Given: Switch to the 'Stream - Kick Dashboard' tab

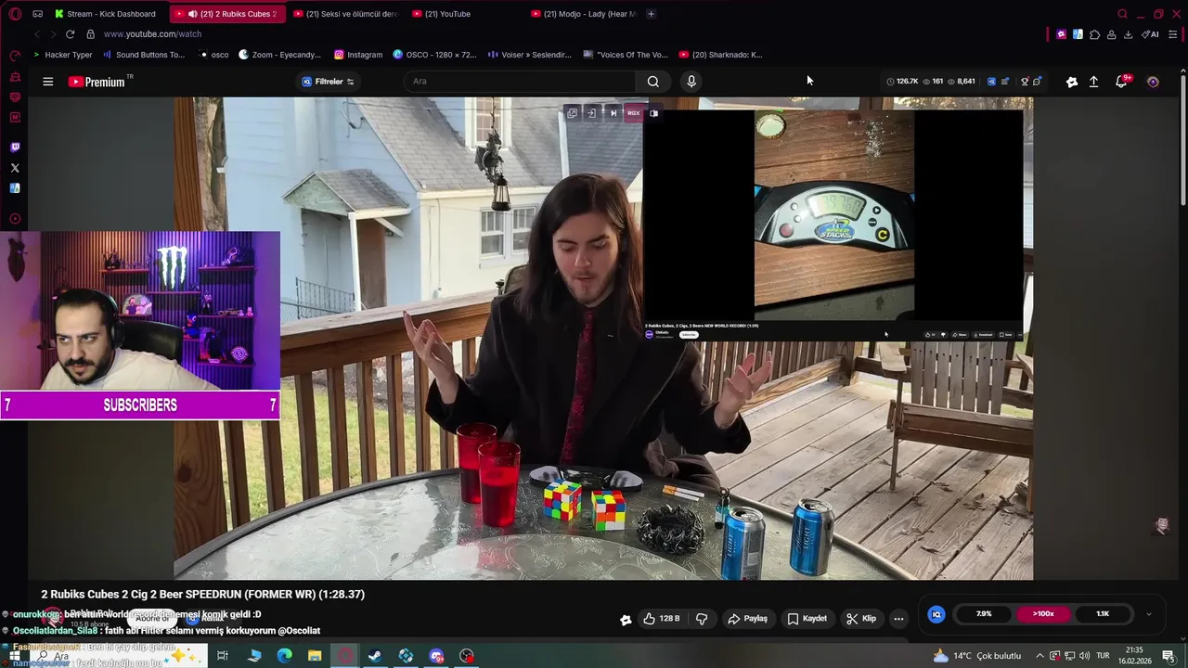Looking at the screenshot, I should (105, 14).
